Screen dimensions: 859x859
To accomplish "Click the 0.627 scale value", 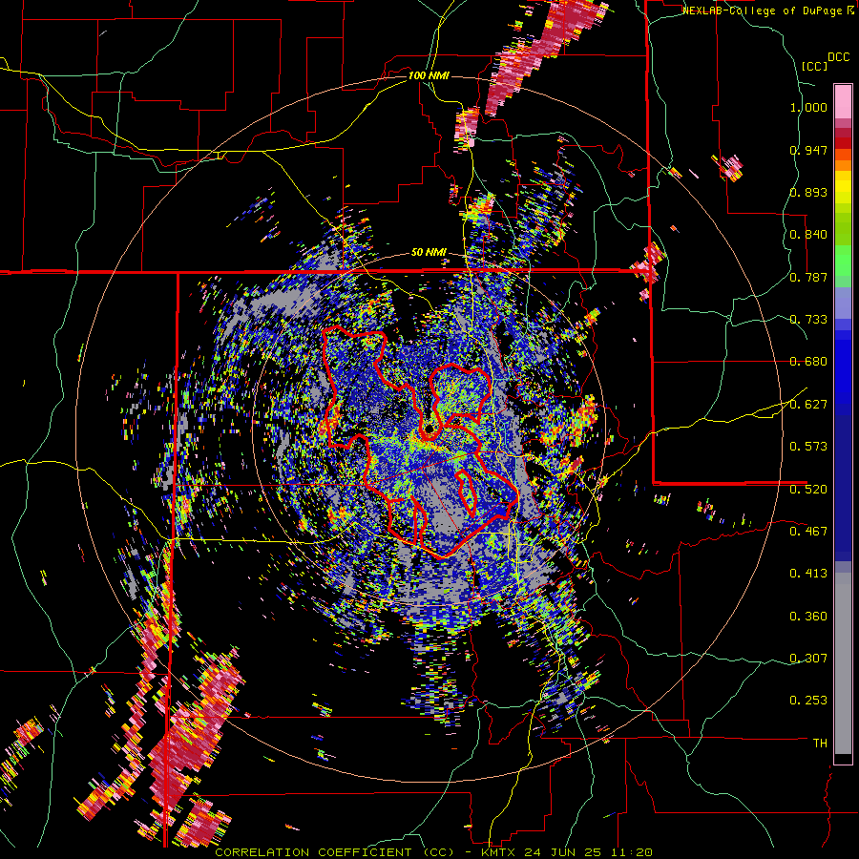I will (x=808, y=405).
